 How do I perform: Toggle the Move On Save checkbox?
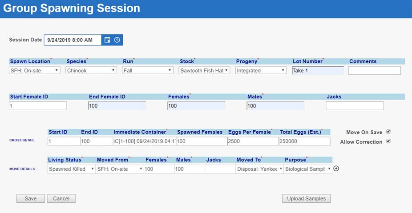[x=388, y=132]
